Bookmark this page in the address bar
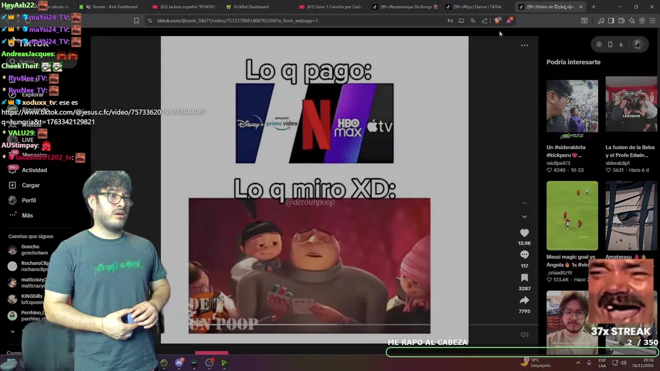 pos(136,21)
